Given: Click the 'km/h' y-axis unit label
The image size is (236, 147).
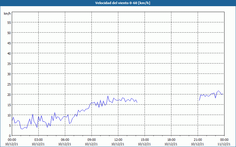Looking at the screenshot, I should [x=7, y=14].
